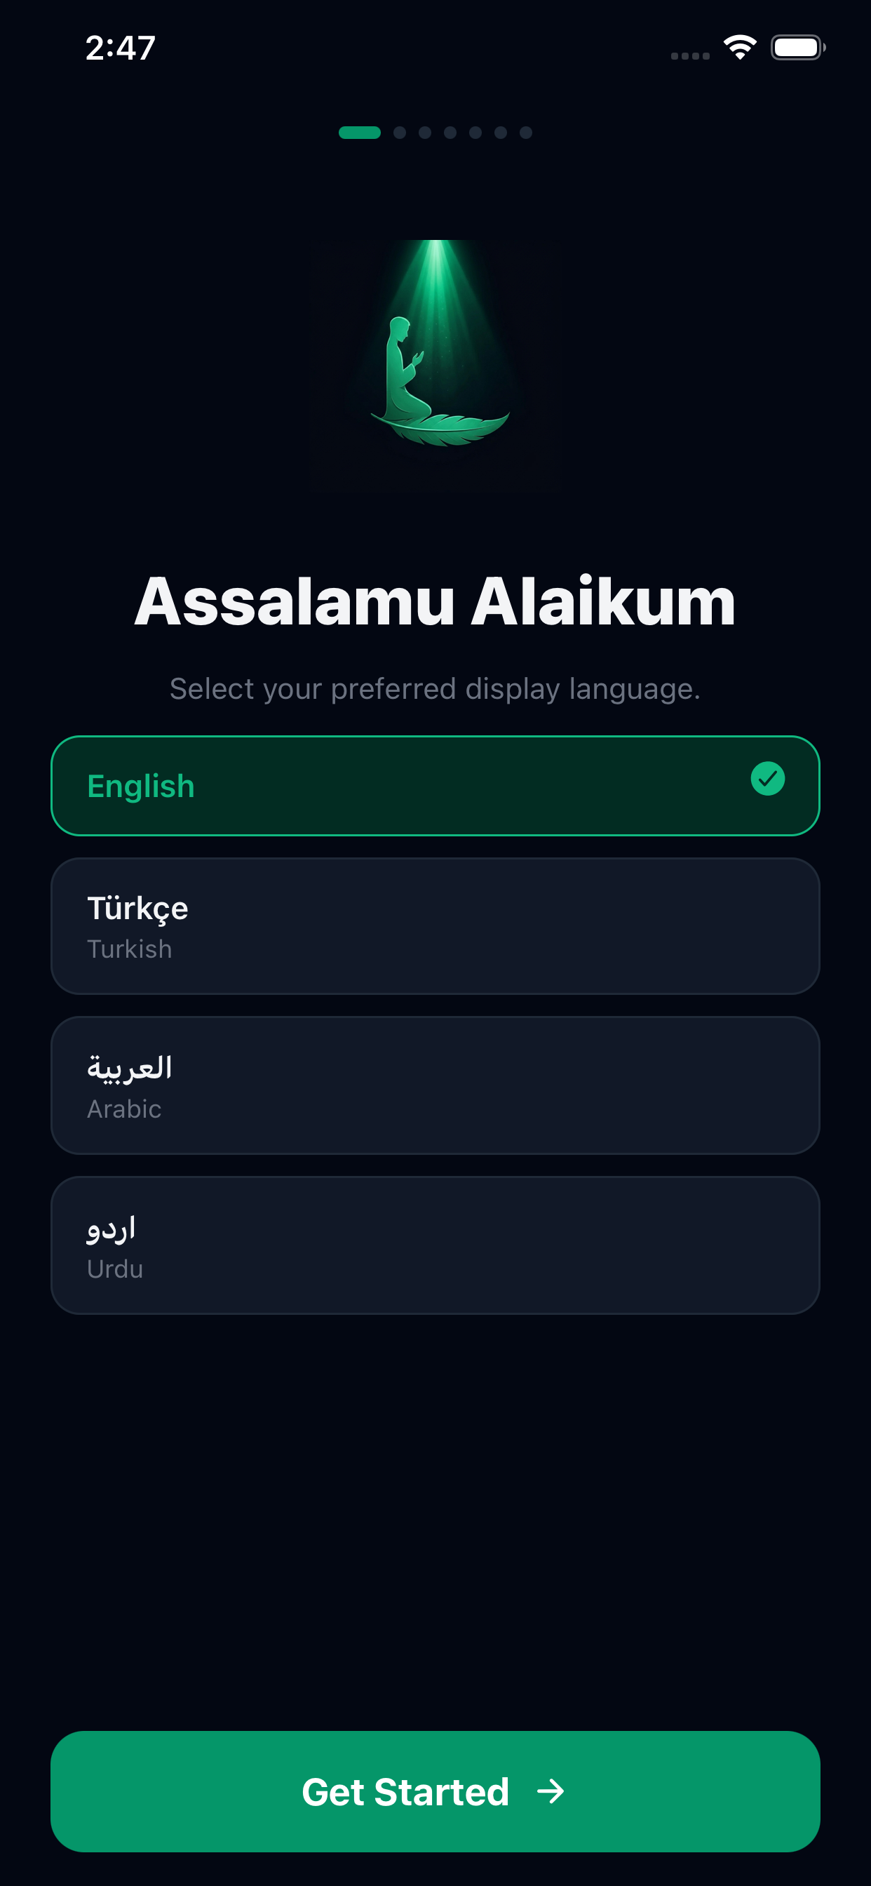Jump to fourth onboarding page dot
This screenshot has height=1886, width=871.
click(450, 133)
